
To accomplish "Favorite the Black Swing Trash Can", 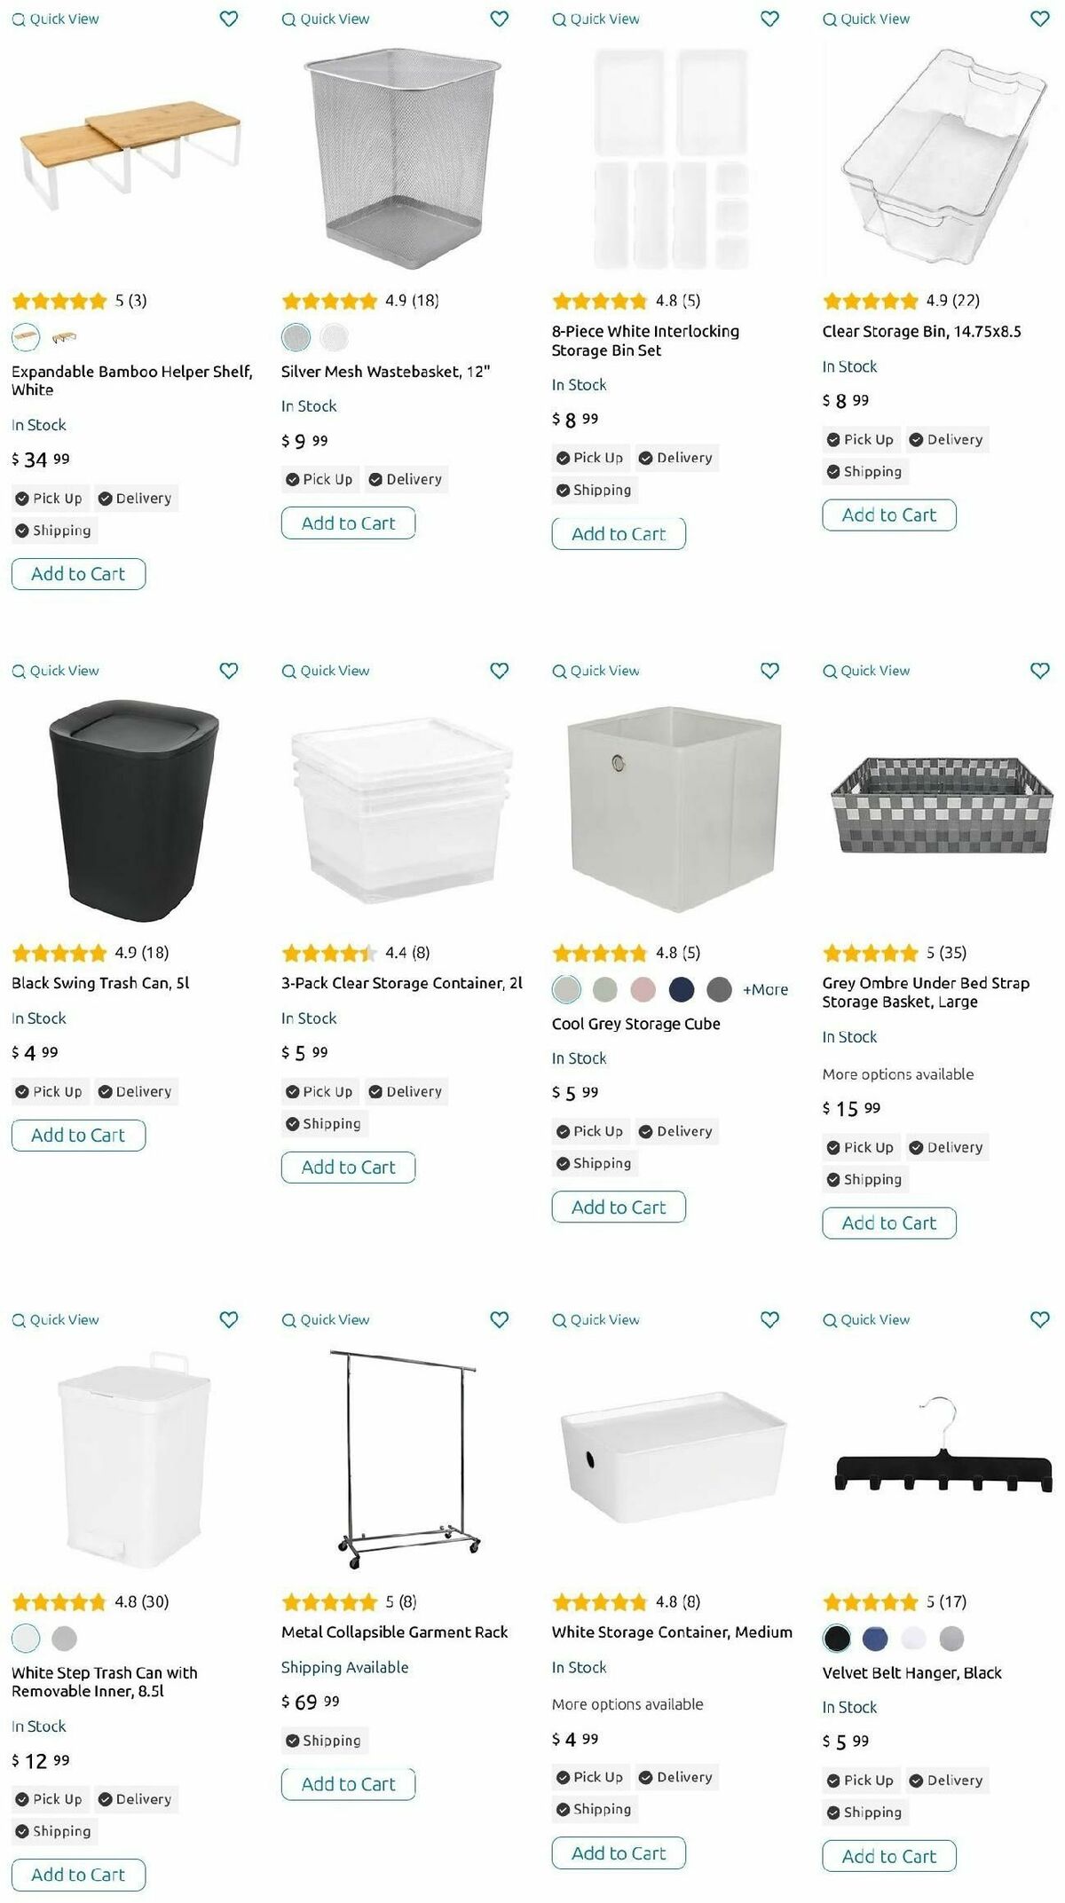I will (229, 671).
